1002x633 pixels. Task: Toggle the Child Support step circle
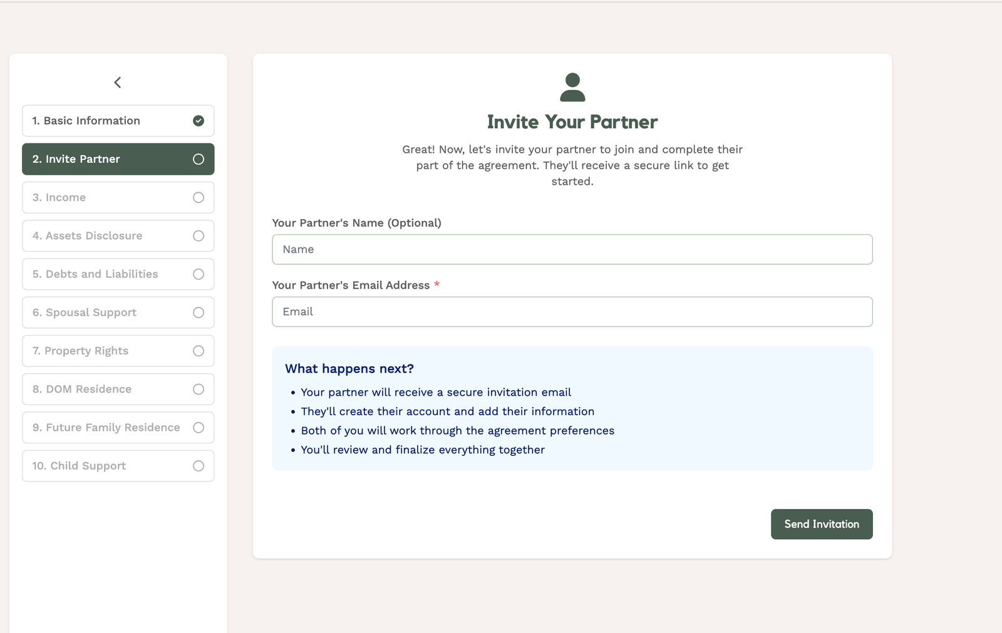coord(199,466)
